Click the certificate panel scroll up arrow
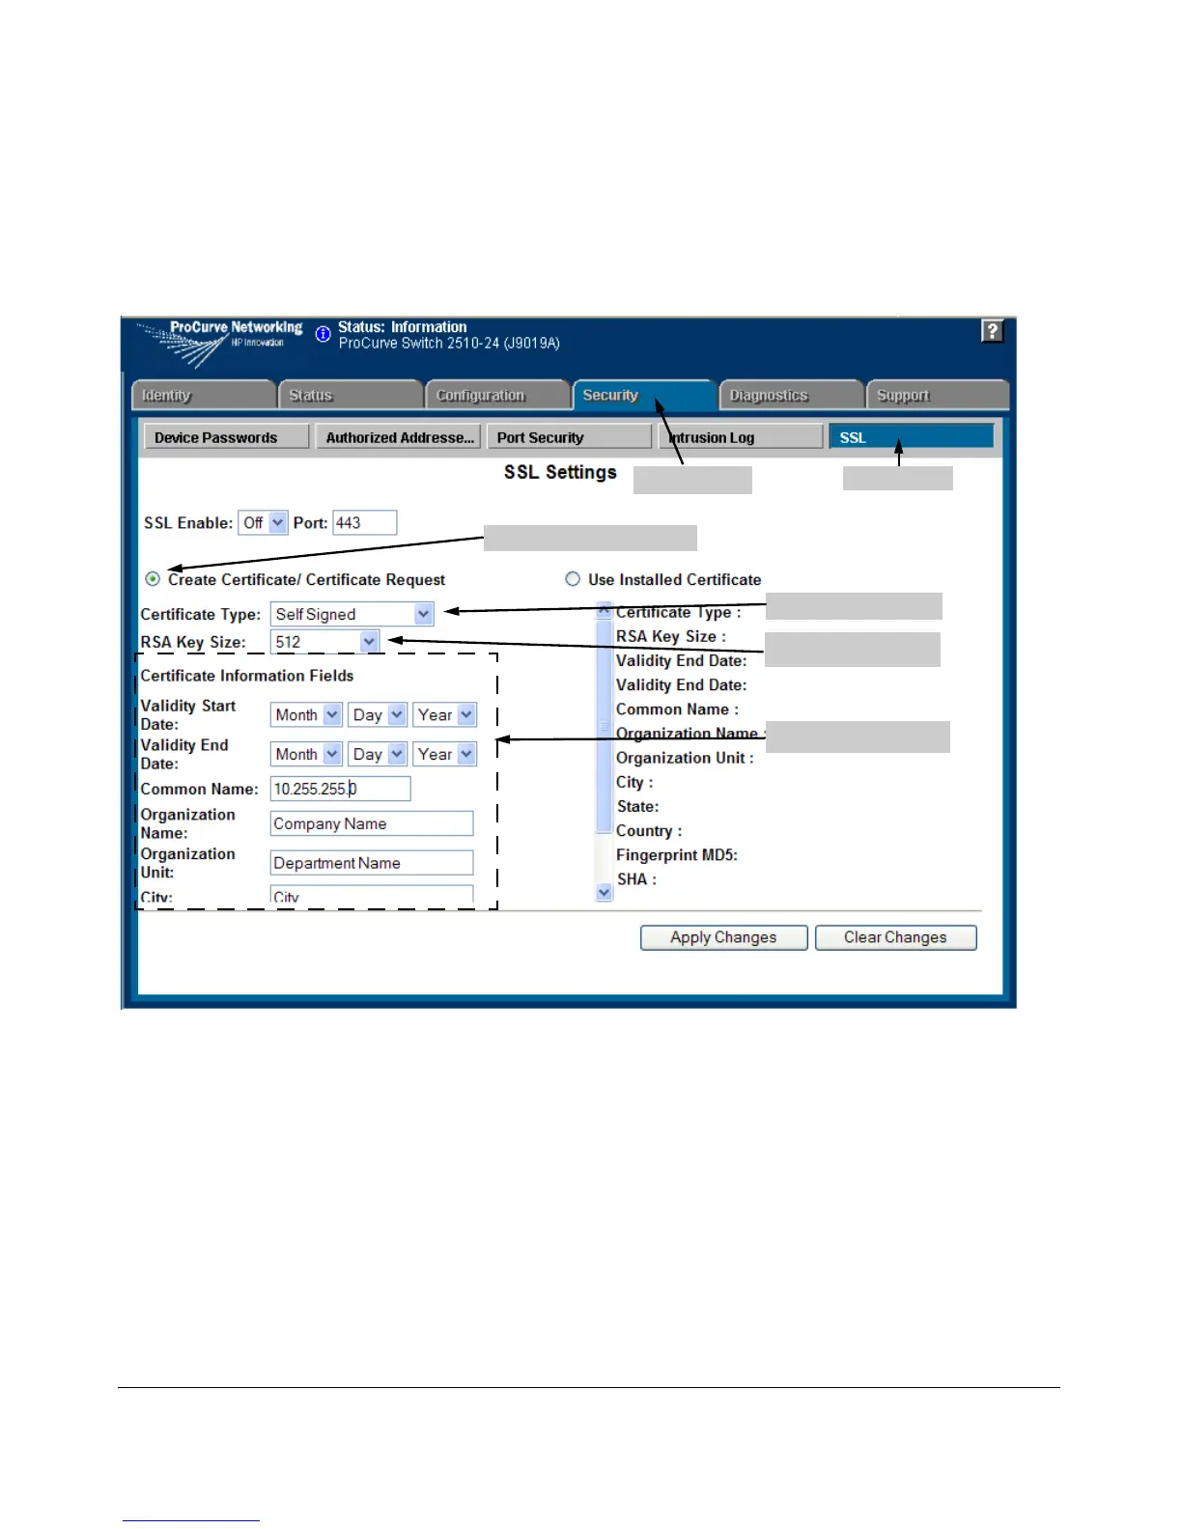The height and width of the screenshot is (1529, 1182). pyautogui.click(x=605, y=609)
